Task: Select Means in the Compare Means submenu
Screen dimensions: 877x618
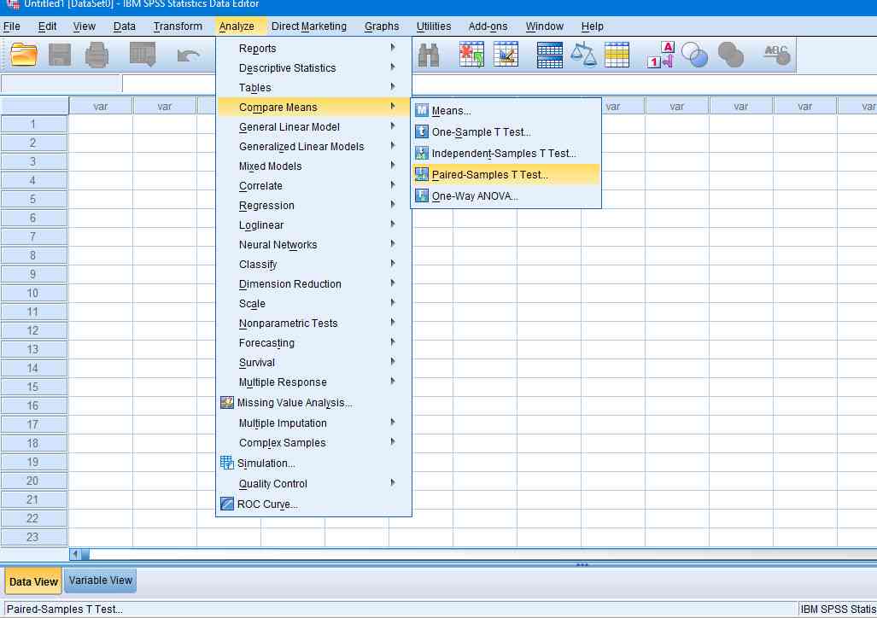Action: (x=506, y=111)
